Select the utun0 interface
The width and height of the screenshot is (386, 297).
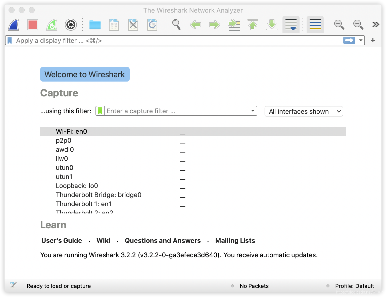coord(193,168)
